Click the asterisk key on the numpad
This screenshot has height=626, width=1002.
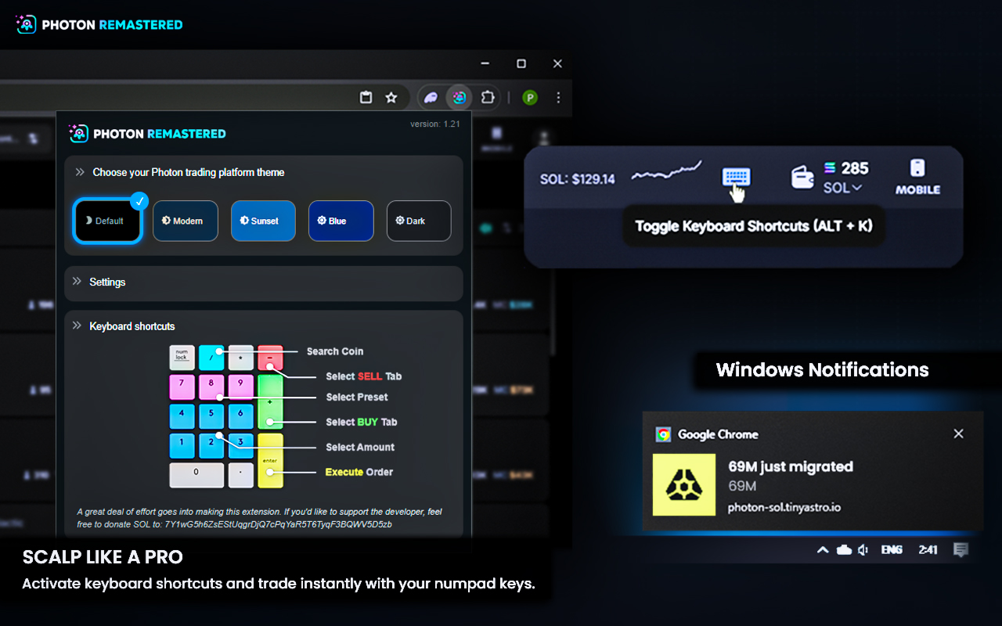click(x=240, y=357)
